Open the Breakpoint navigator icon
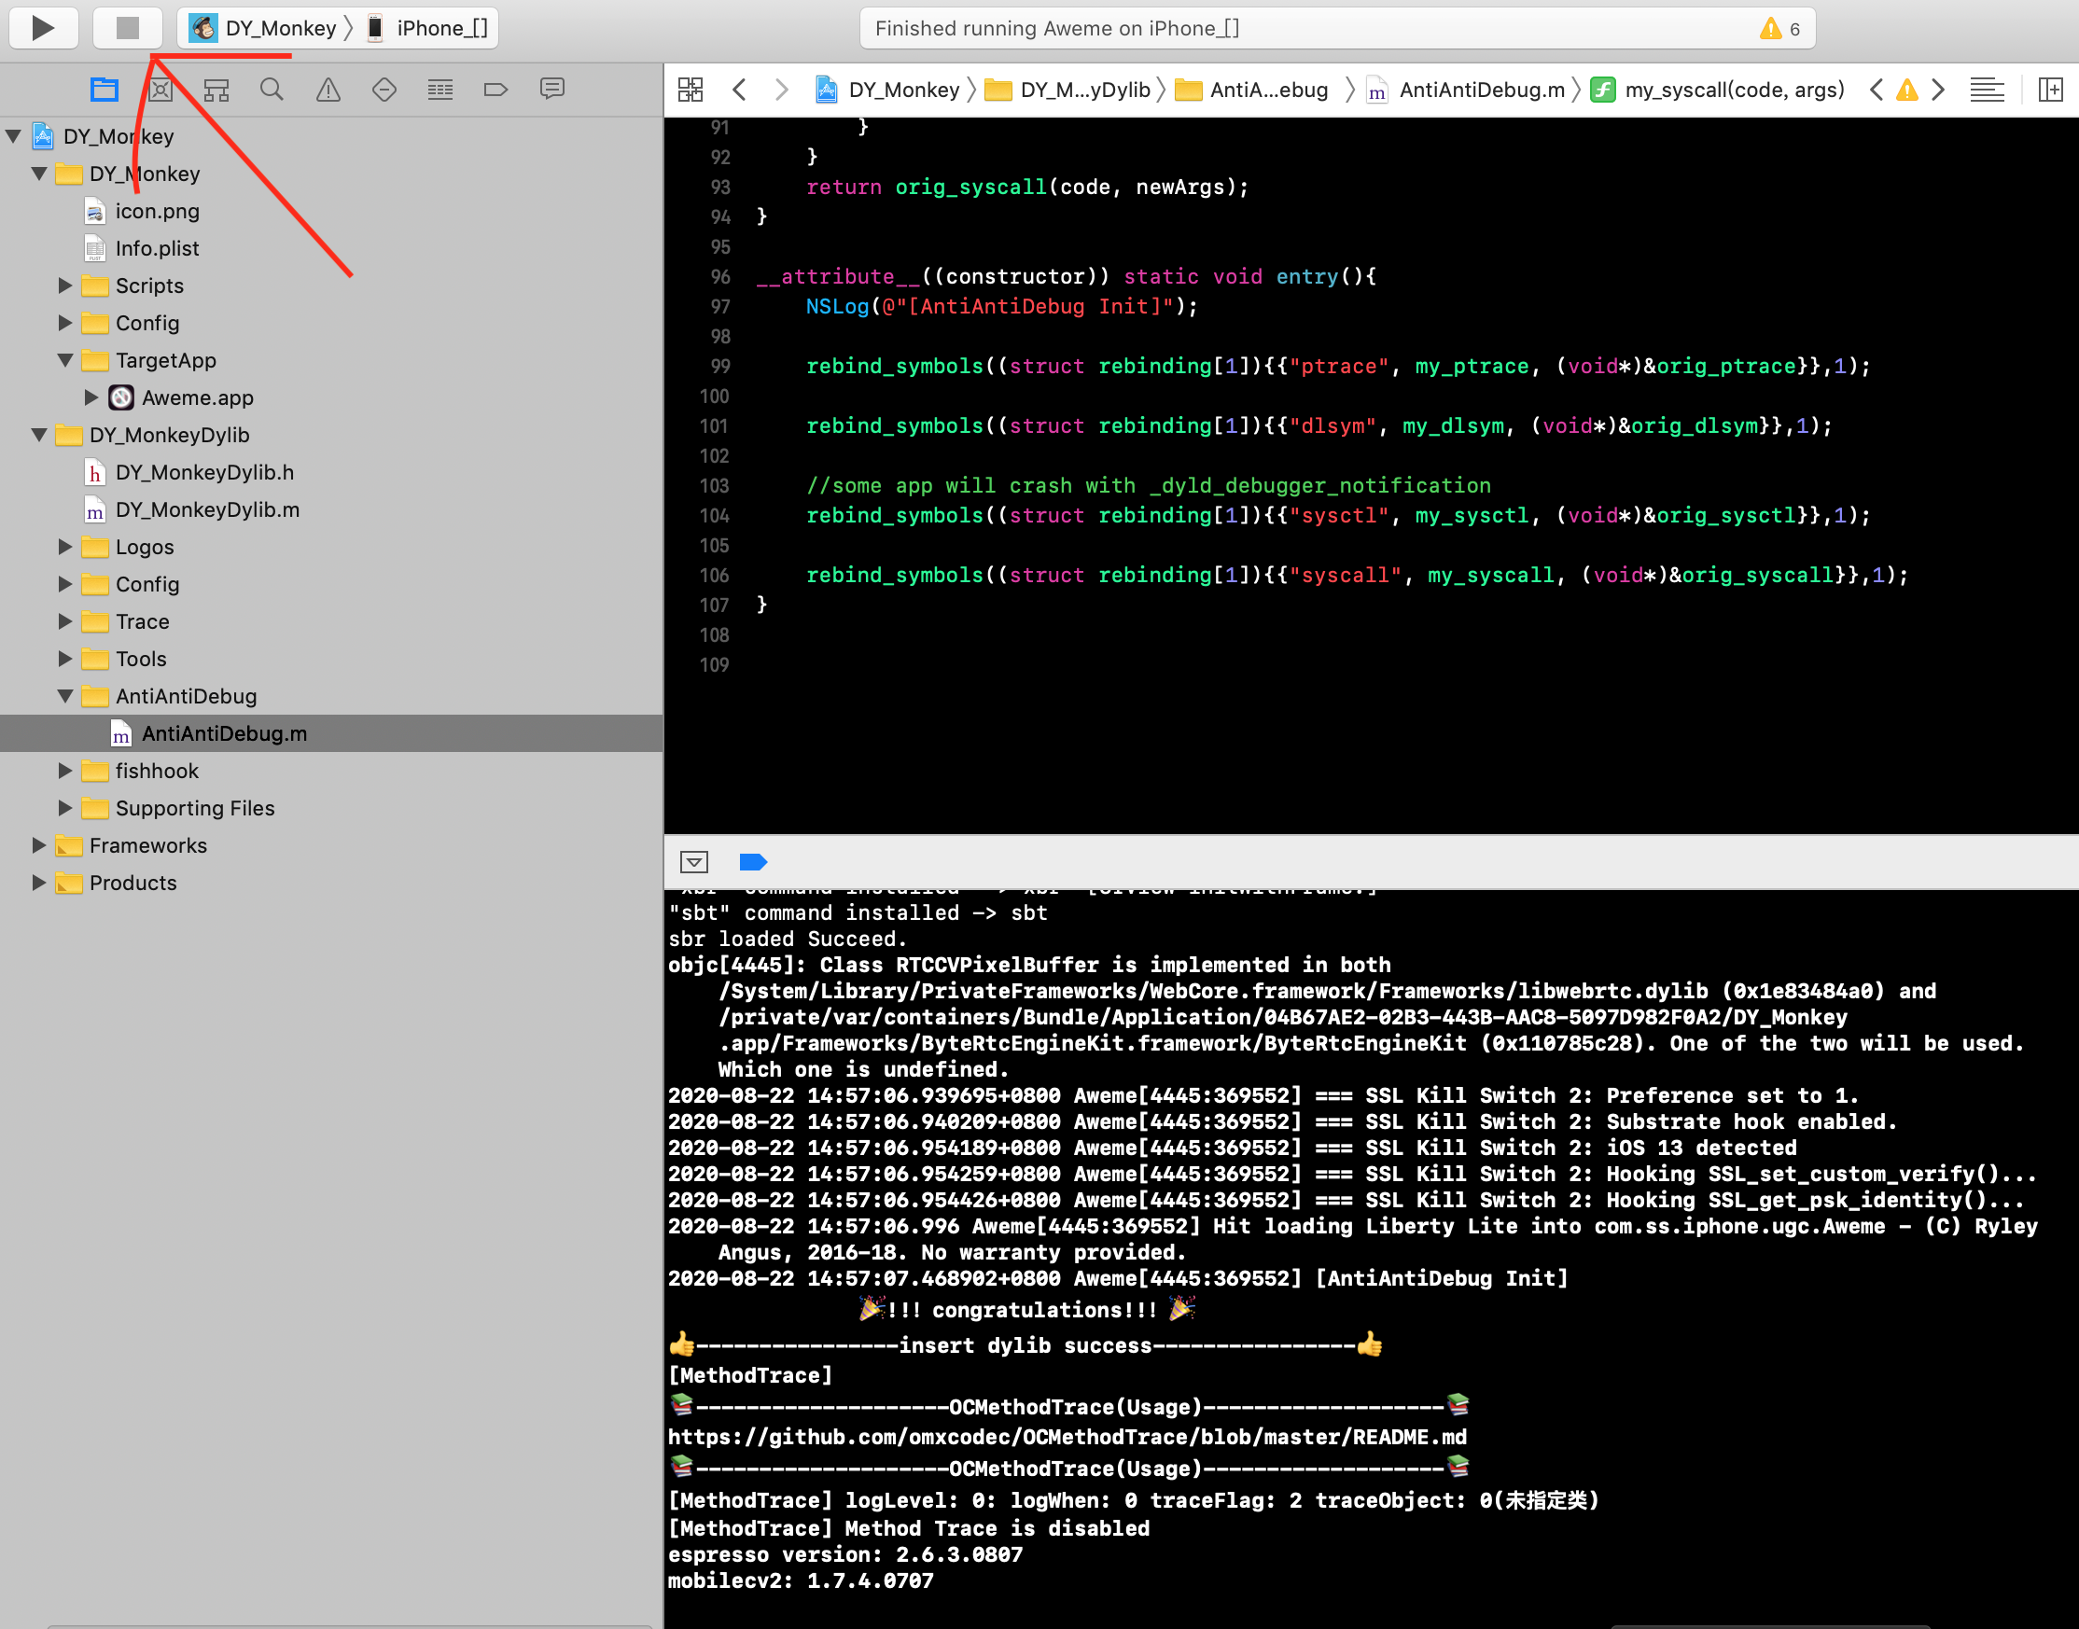2079x1629 pixels. click(x=495, y=90)
